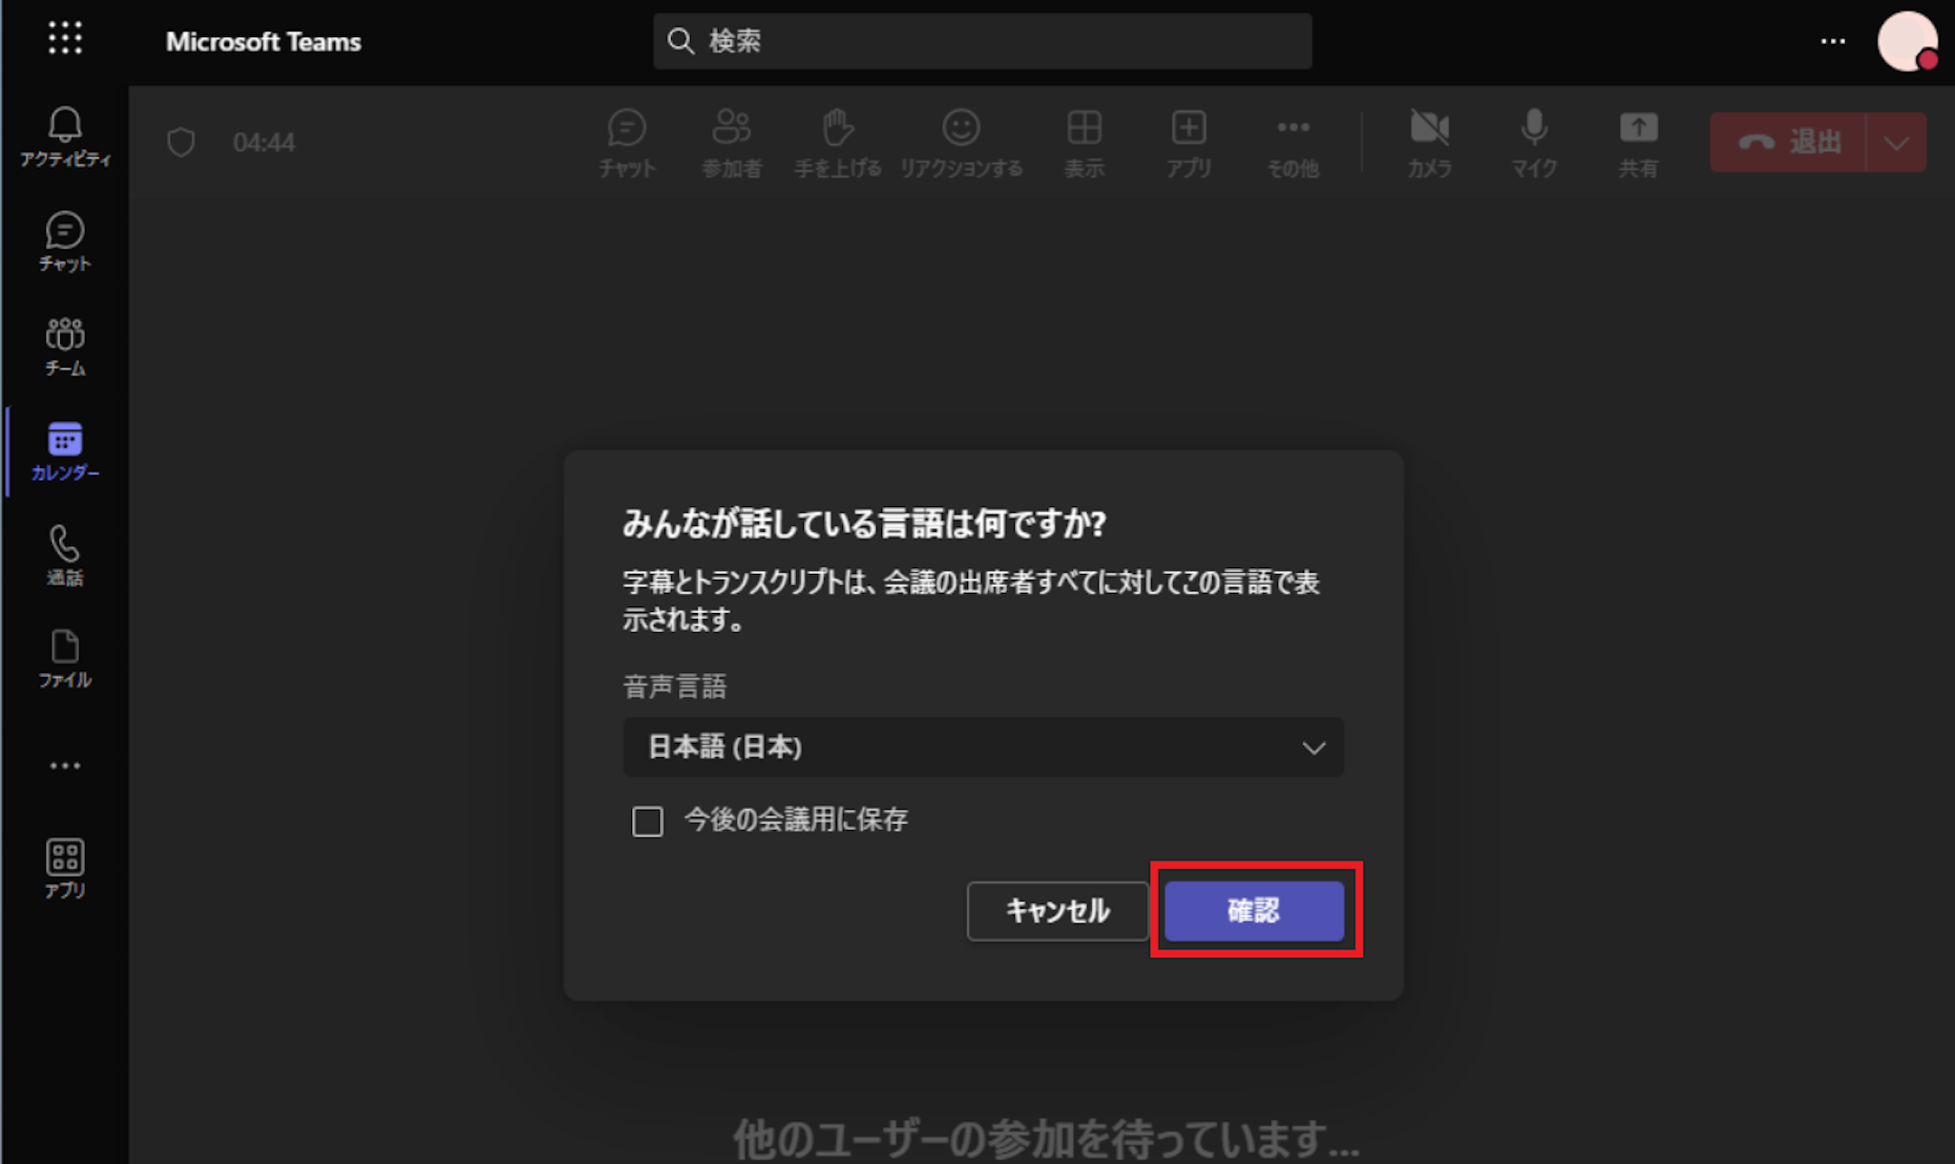This screenshot has height=1164, width=1955.
Task: Toggle the camera in meeting toolbar
Action: pos(1429,142)
